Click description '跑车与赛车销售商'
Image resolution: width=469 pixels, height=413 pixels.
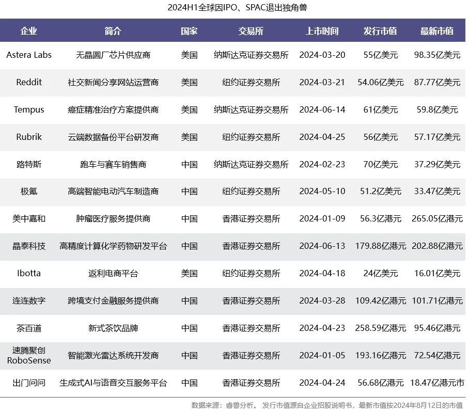click(113, 164)
